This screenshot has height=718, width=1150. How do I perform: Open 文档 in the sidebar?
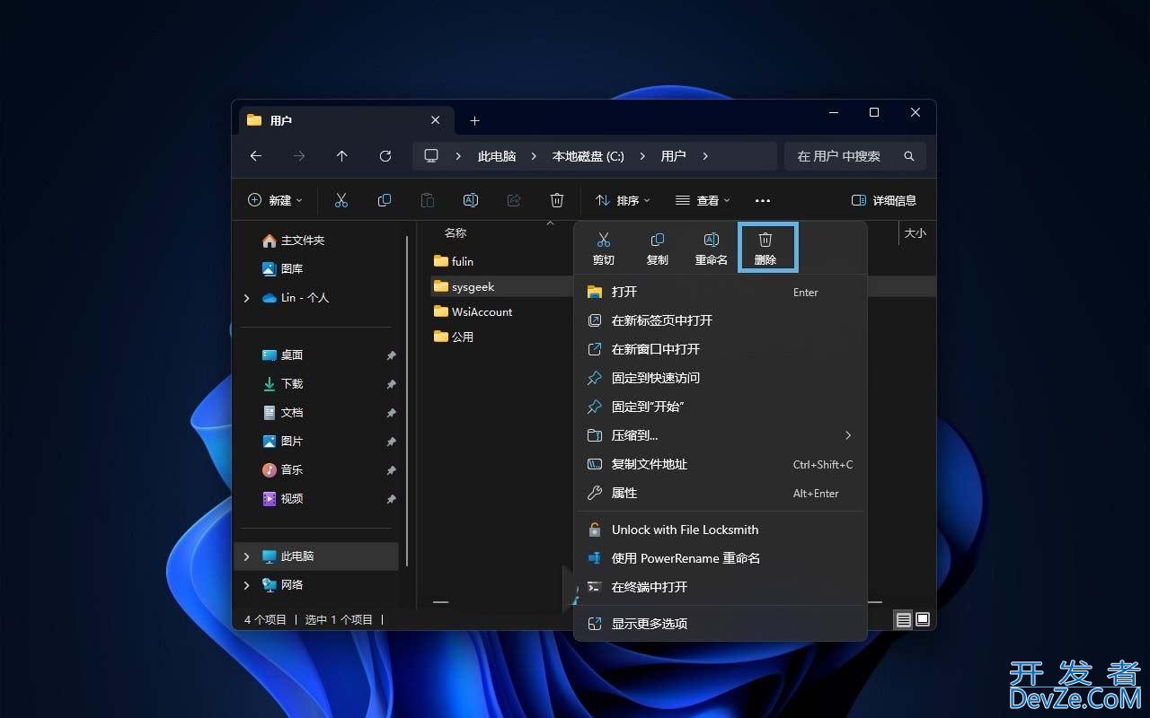[282, 413]
